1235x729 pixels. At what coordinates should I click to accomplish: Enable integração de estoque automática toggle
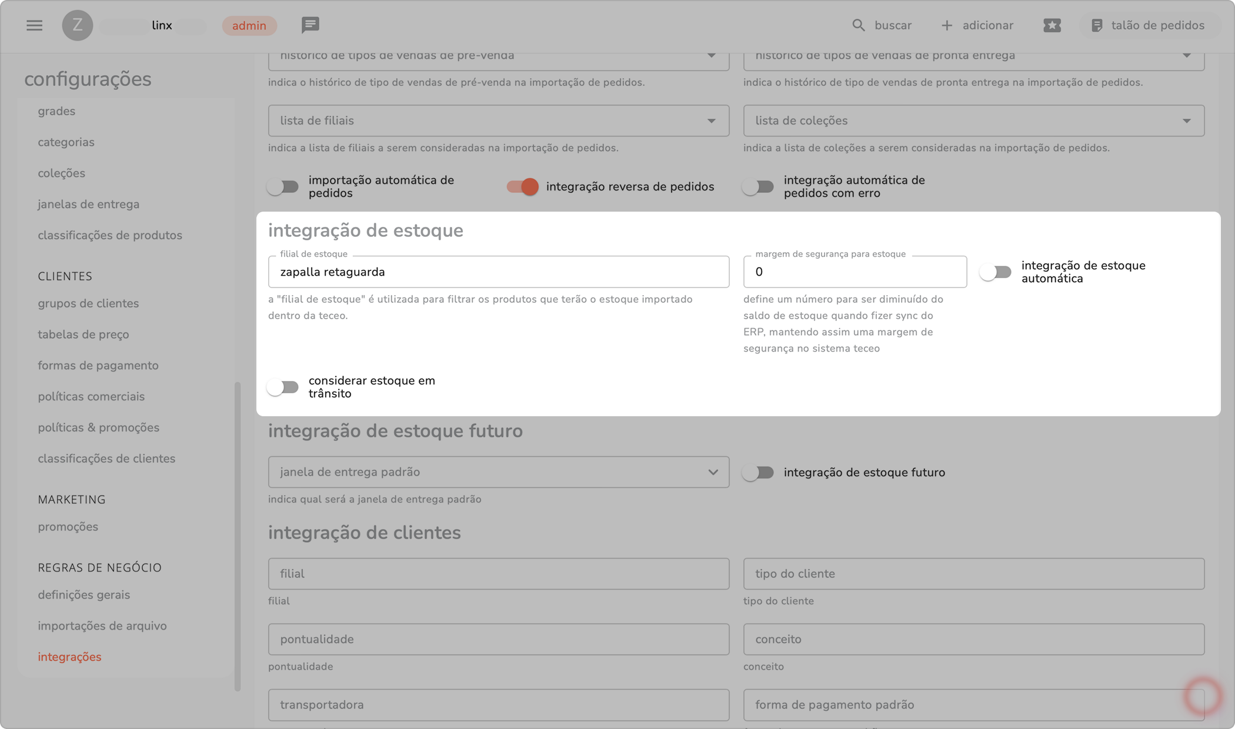pyautogui.click(x=996, y=272)
